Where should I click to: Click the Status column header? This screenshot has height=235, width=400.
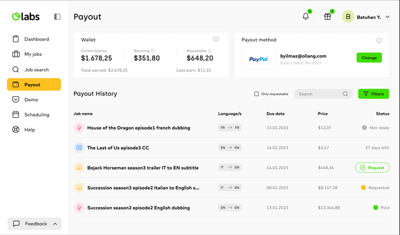[383, 114]
